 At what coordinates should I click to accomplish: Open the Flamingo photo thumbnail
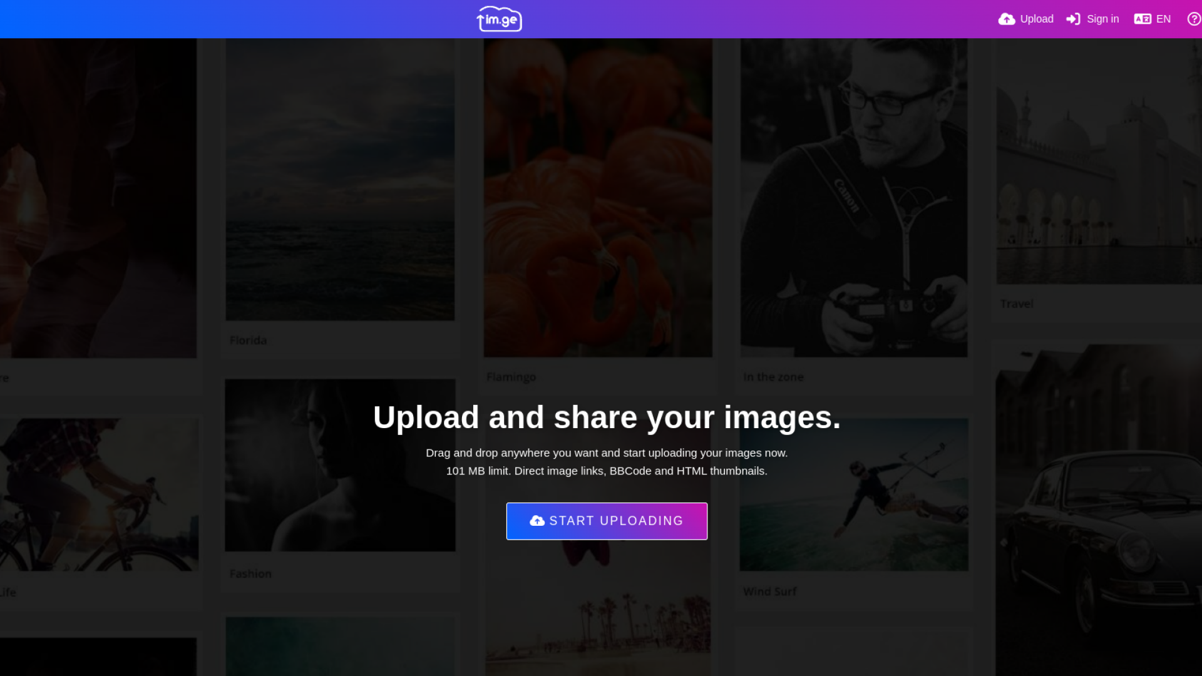[x=597, y=197]
